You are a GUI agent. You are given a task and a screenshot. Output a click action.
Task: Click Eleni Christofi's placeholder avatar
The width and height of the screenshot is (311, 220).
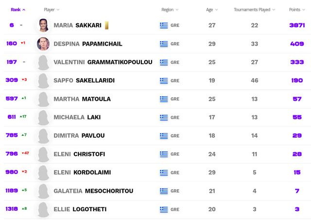tap(43, 154)
